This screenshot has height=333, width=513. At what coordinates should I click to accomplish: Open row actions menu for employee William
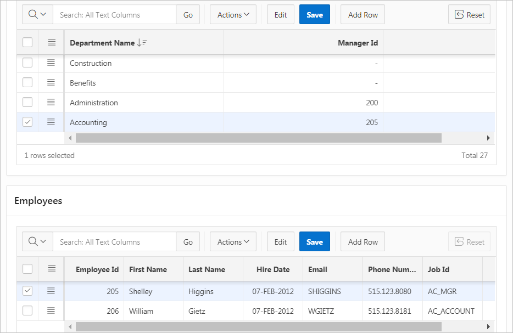click(51, 311)
